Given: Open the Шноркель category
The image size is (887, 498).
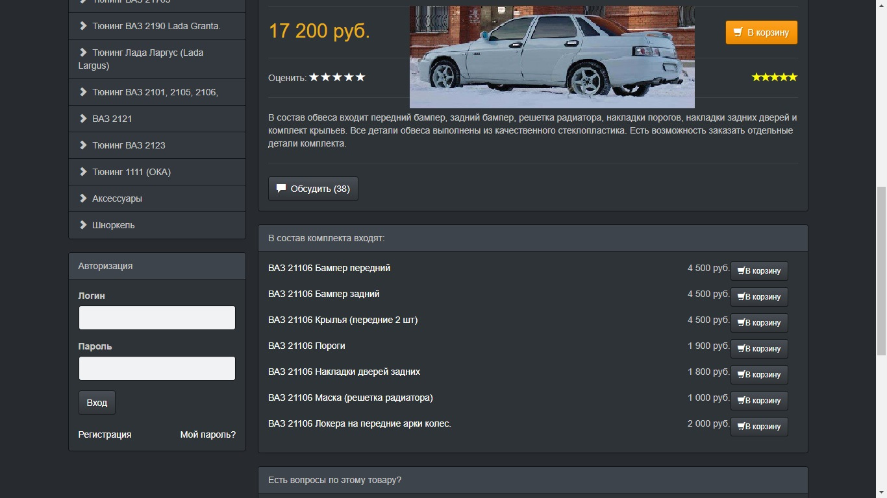Looking at the screenshot, I should (x=157, y=225).
